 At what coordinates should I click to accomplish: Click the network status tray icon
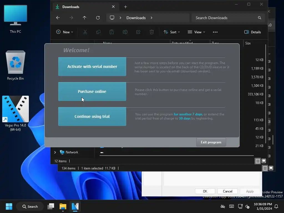[x=240, y=206]
